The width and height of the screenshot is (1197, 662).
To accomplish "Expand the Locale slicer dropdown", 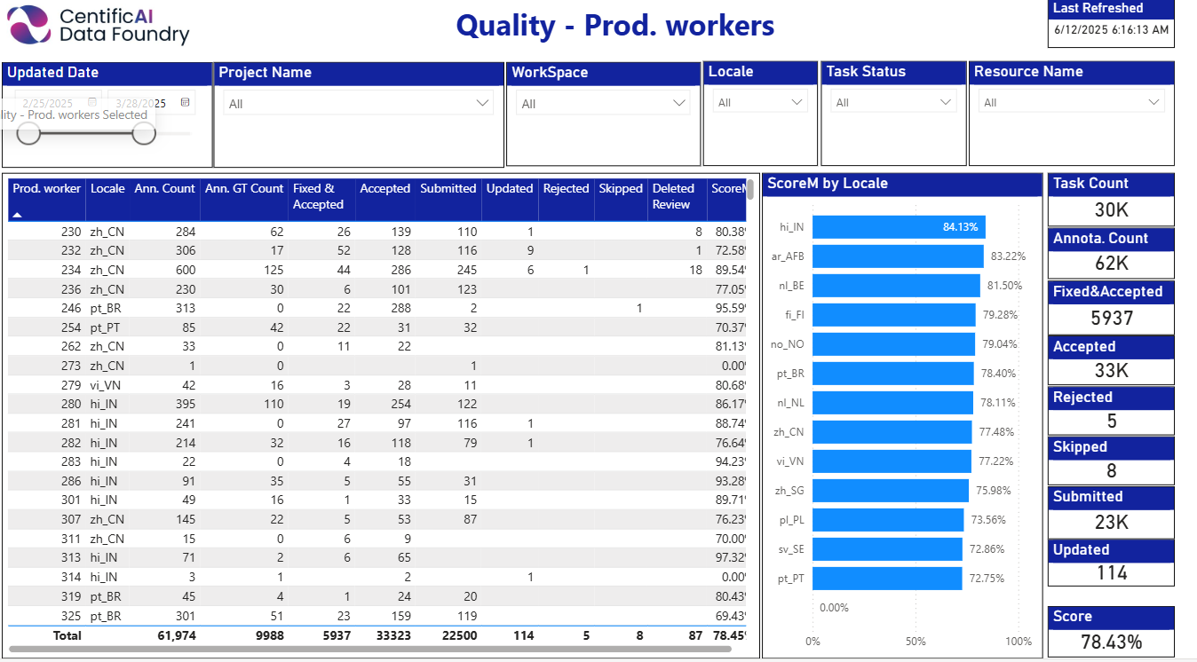I will pos(797,103).
